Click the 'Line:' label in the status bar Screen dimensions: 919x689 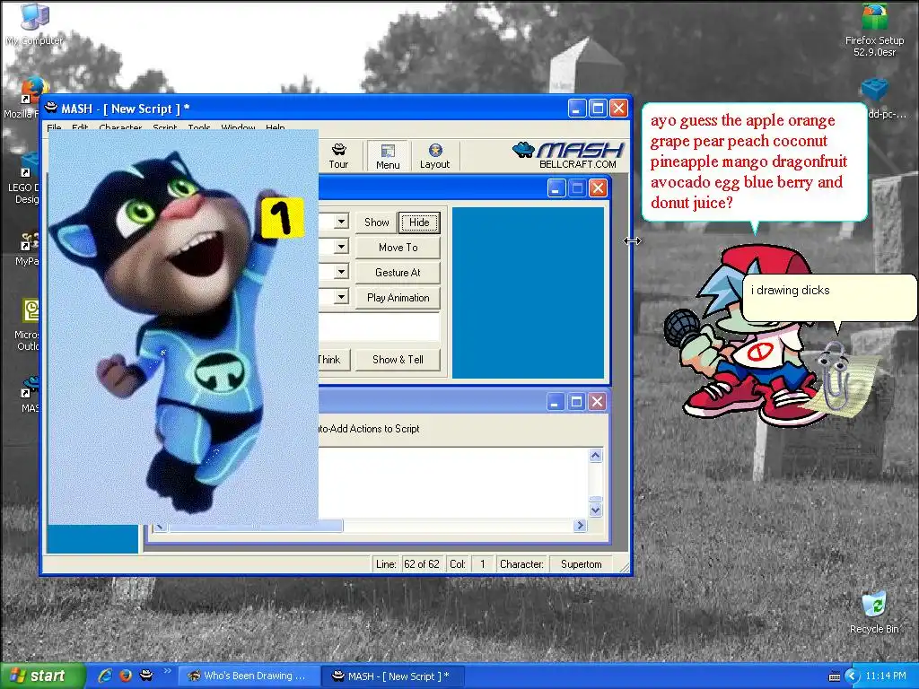pos(386,564)
